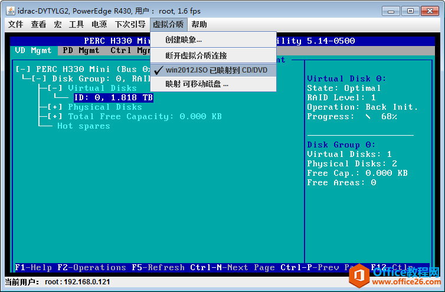Collapse the PERC H330 Mini controller node
The width and height of the screenshot is (445, 292).
23,69
